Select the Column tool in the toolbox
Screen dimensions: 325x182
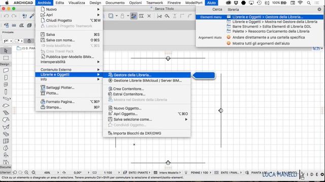[x=6, y=92]
